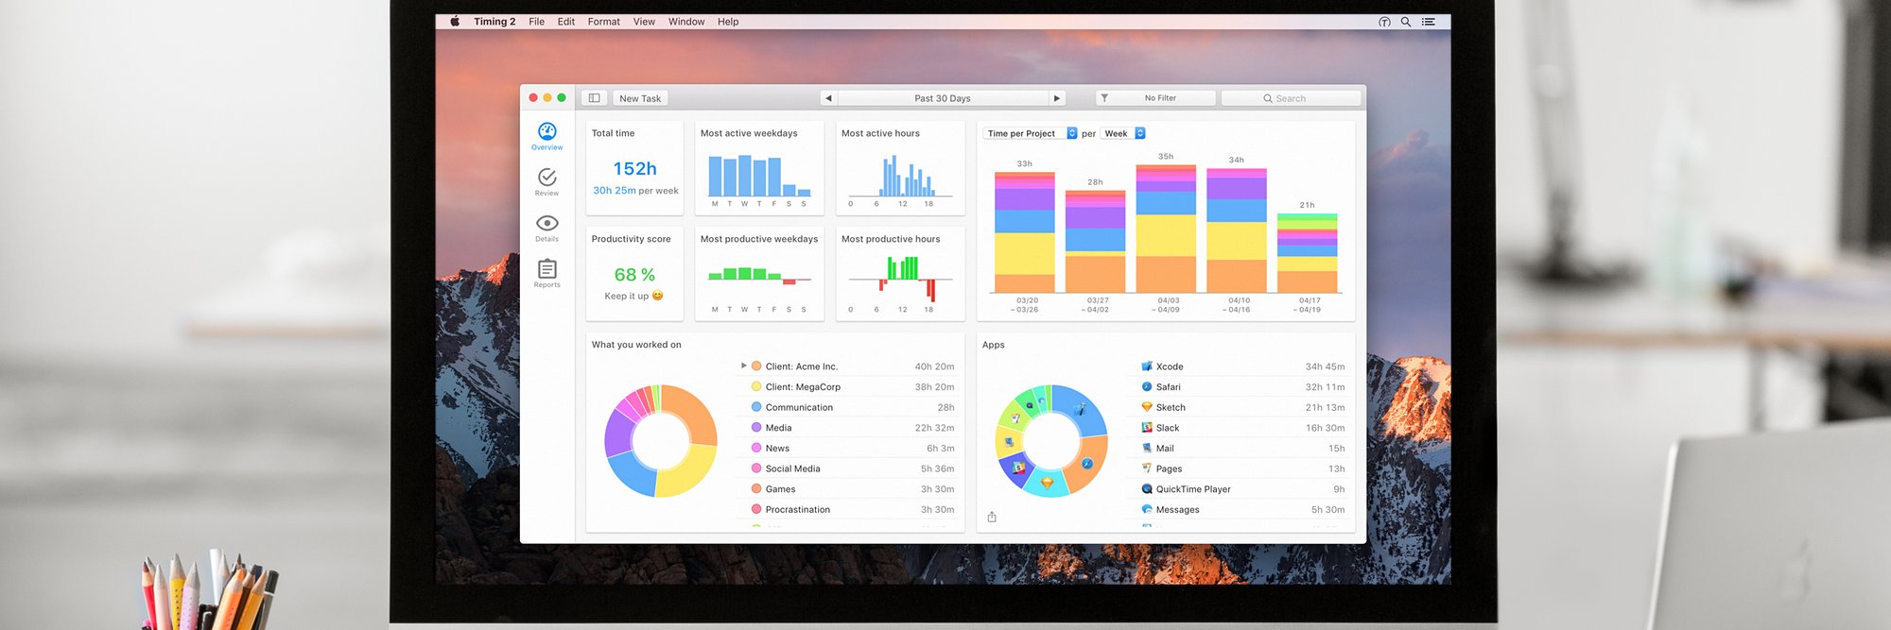Open Notification Center in menu bar

tap(1429, 22)
